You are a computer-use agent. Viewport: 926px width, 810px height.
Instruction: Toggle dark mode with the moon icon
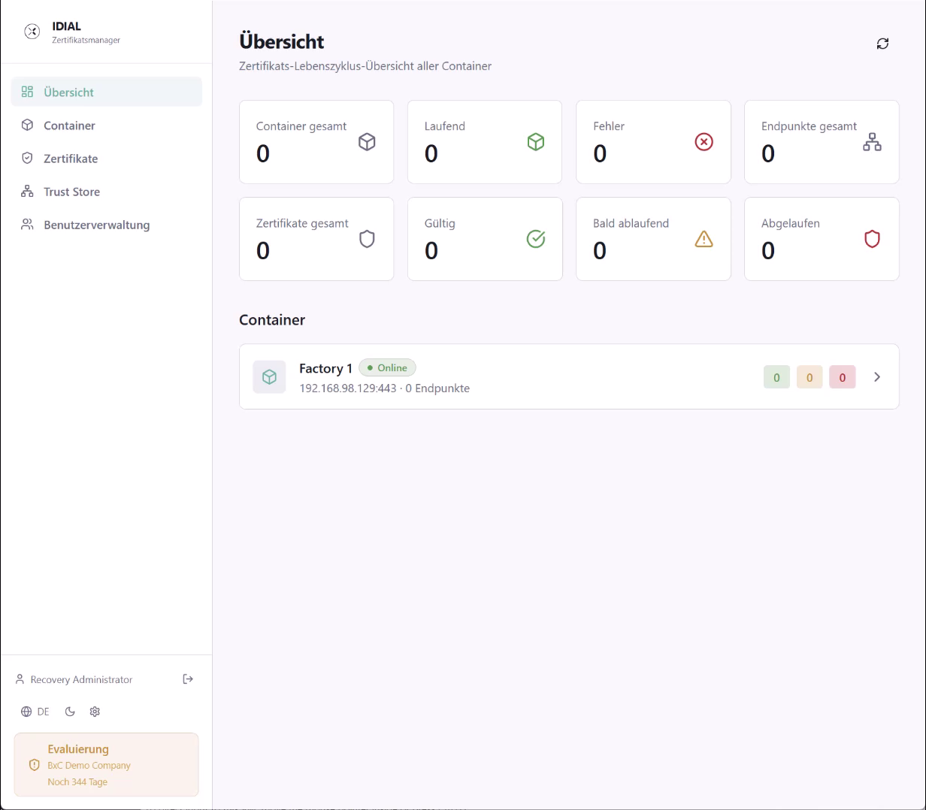pos(70,712)
